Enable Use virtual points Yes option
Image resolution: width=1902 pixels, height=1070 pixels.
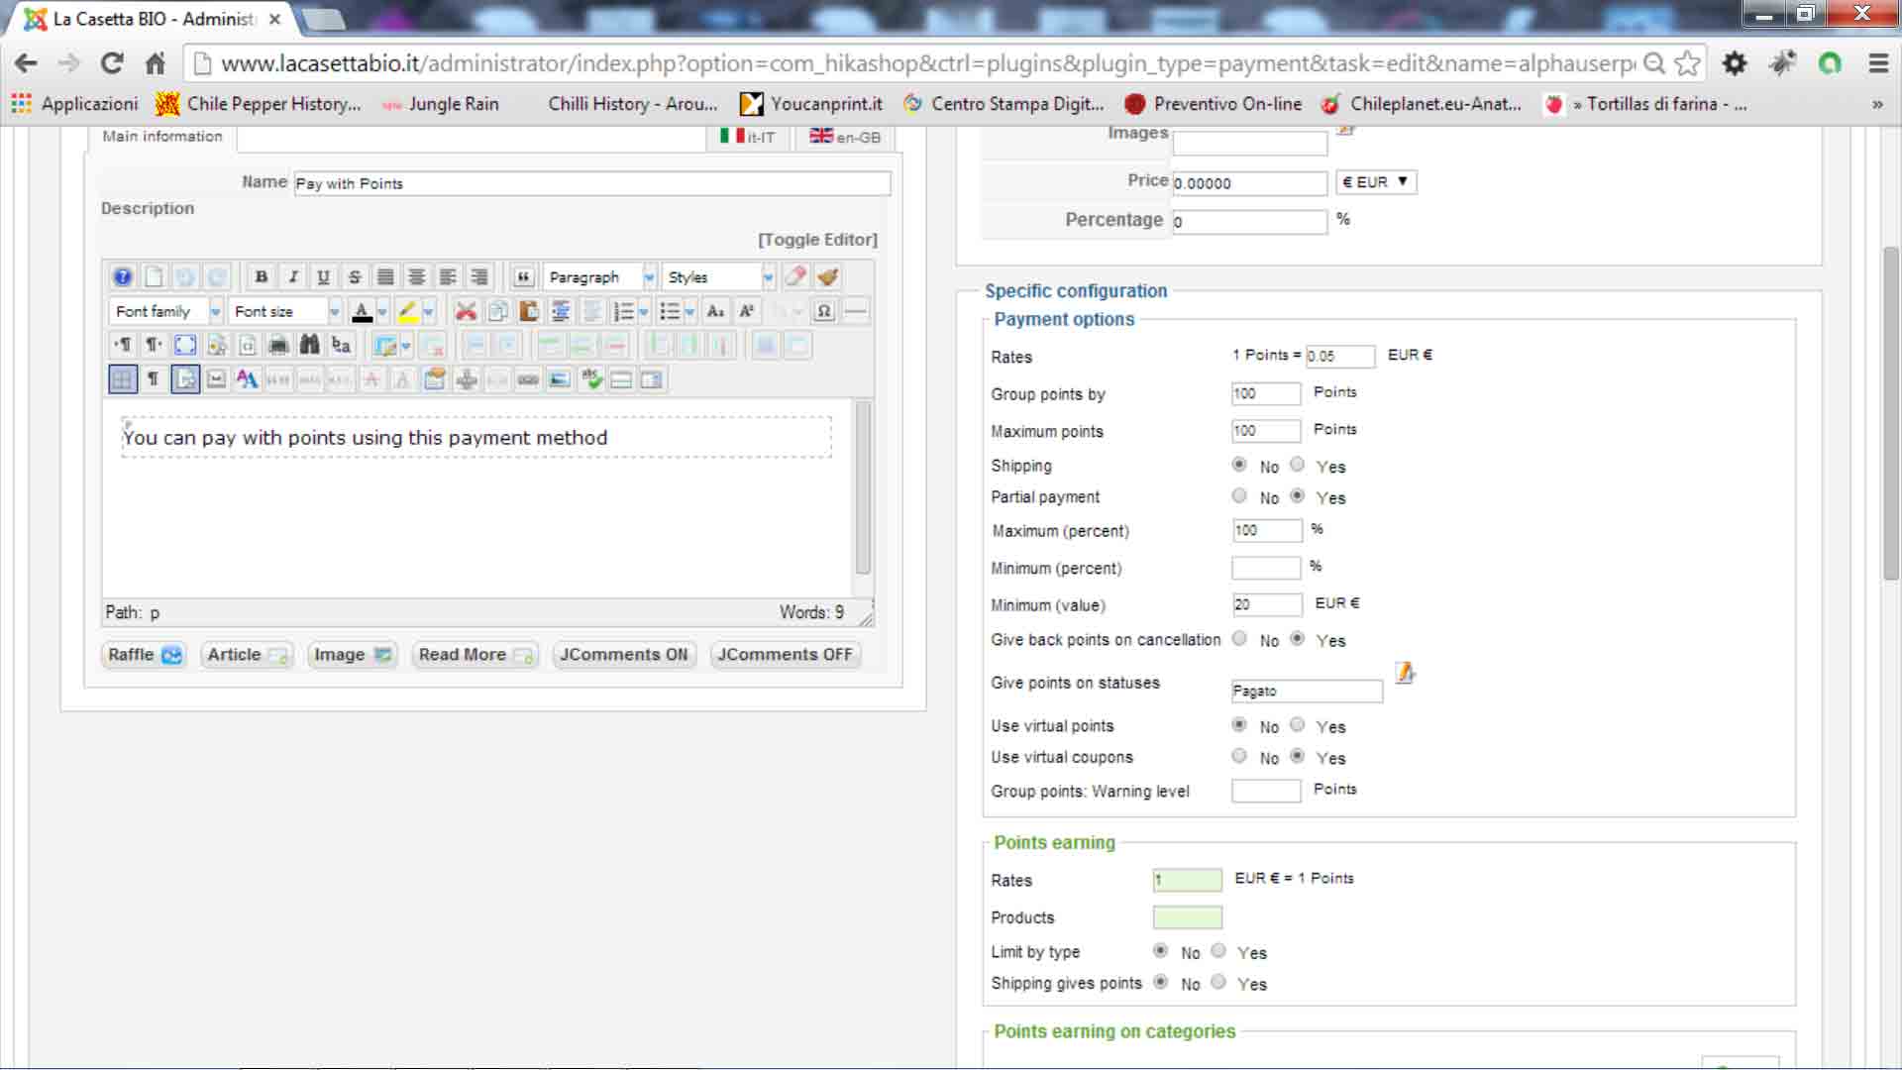(1297, 725)
